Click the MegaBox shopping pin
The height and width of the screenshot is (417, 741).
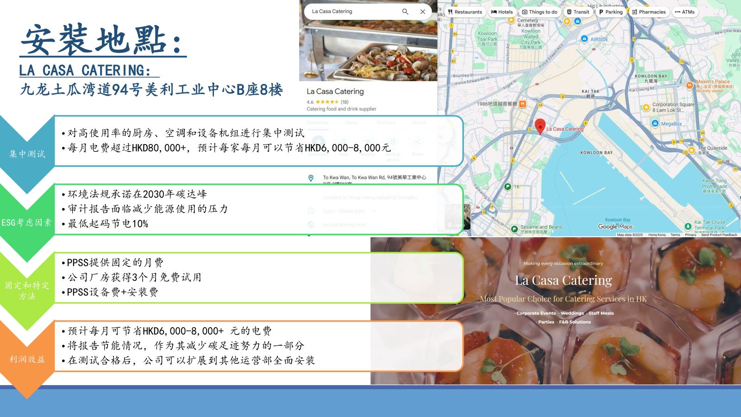click(x=655, y=123)
